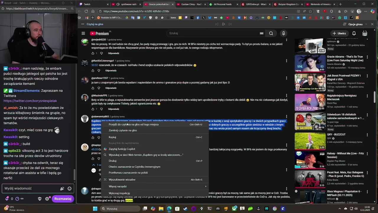This screenshot has width=378, height=213.
Task: Close the read aloud toolbar
Action: [372, 24]
